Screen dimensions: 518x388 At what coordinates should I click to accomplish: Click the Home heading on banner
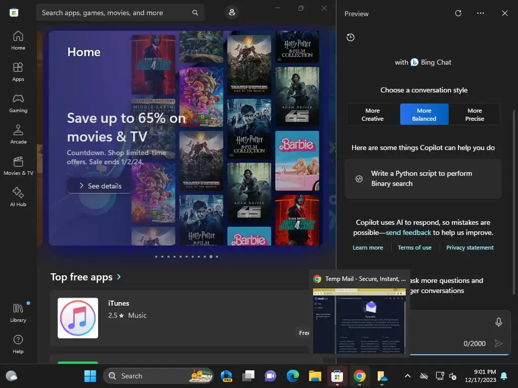coord(84,52)
